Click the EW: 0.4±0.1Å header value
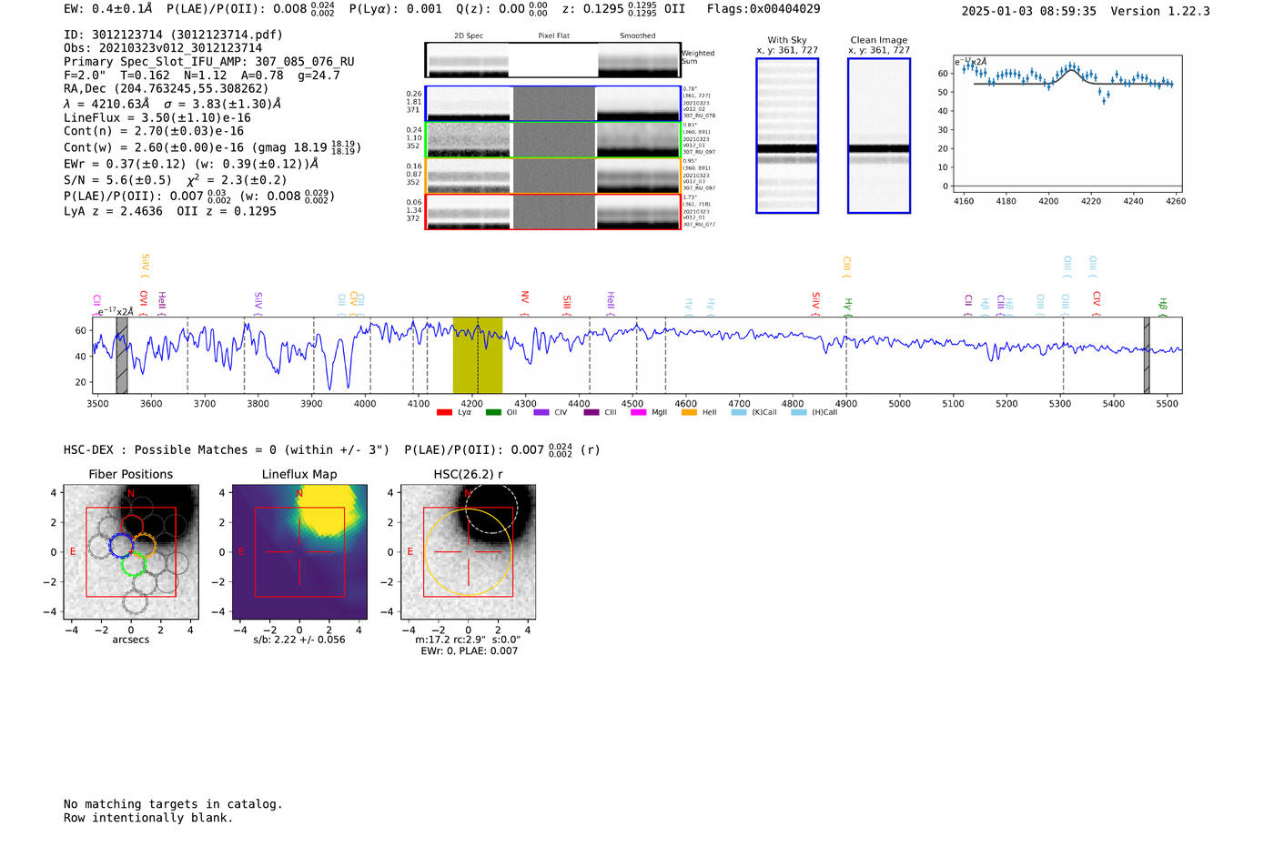This screenshot has height=867, width=1274. click(x=108, y=9)
